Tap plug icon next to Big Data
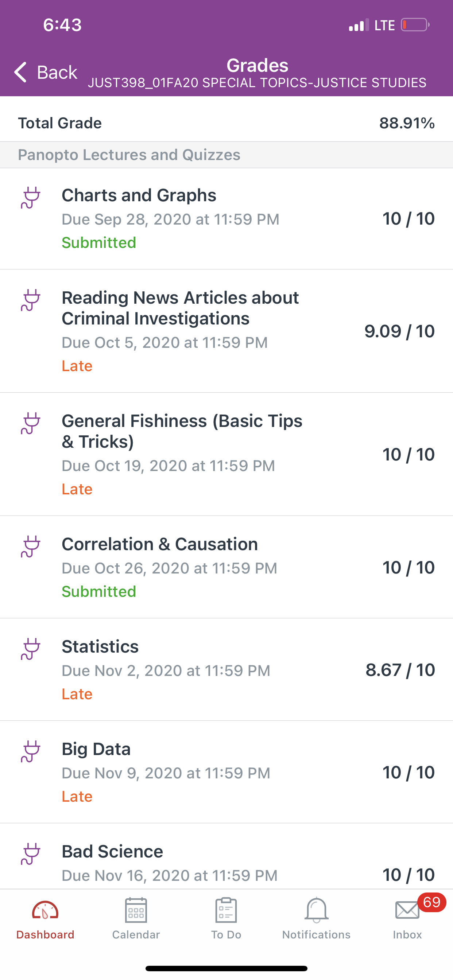Image resolution: width=453 pixels, height=980 pixels. tap(30, 751)
